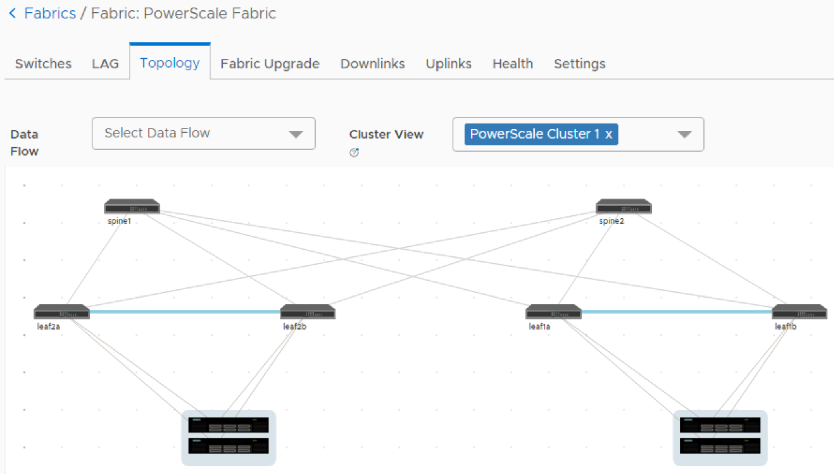Select the leaf1b switch icon
This screenshot has height=474, width=834.
799,312
